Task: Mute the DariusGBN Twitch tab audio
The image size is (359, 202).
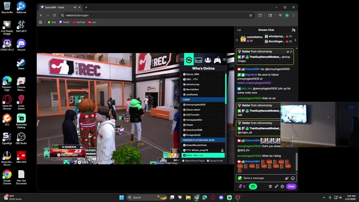Action: (x=75, y=7)
